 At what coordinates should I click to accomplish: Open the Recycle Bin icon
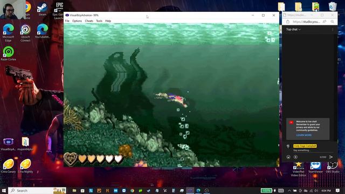(333, 6)
